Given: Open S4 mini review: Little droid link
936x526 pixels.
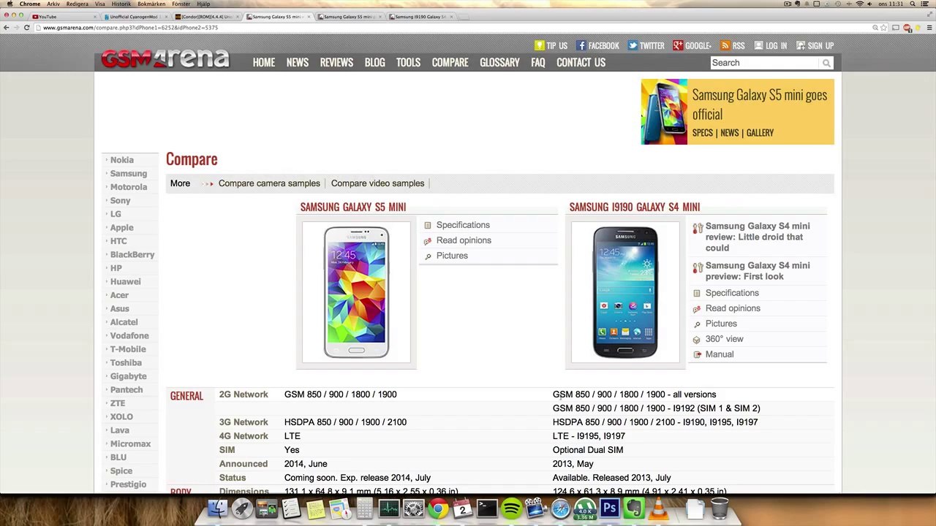Looking at the screenshot, I should click(758, 237).
